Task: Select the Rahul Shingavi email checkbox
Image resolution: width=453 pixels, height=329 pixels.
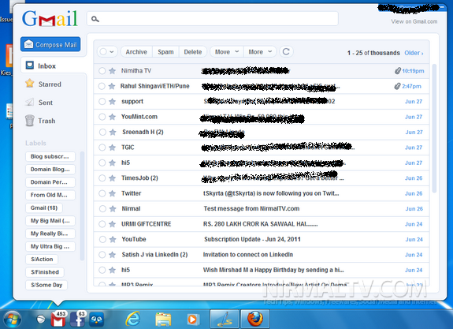Action: point(102,86)
